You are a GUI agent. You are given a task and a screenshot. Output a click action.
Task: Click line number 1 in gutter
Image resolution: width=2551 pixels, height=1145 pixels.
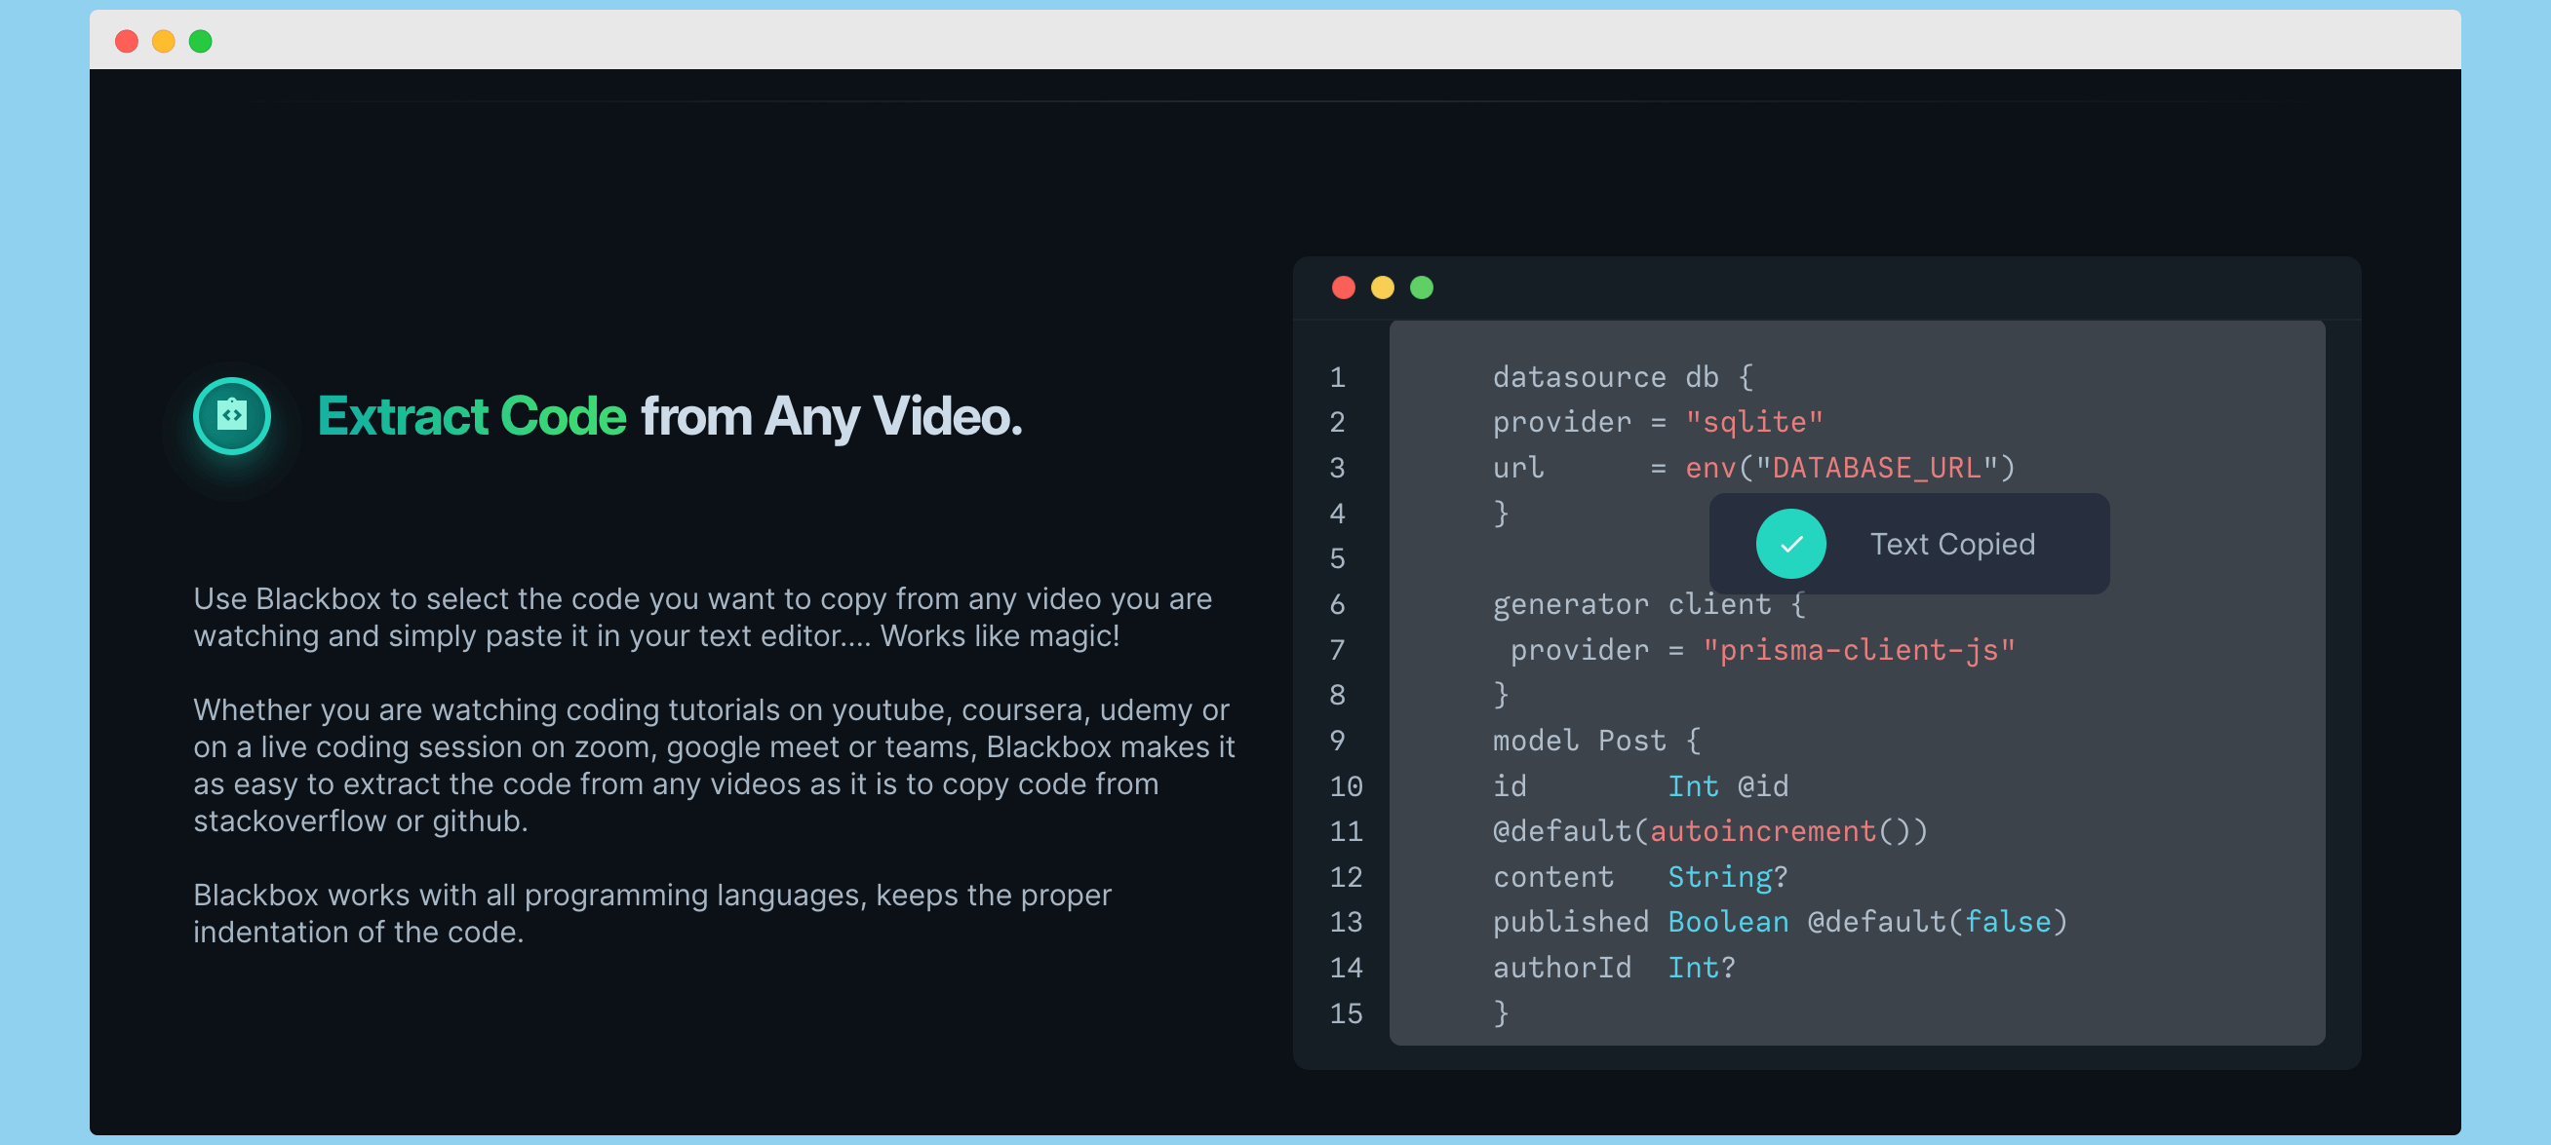(1337, 377)
